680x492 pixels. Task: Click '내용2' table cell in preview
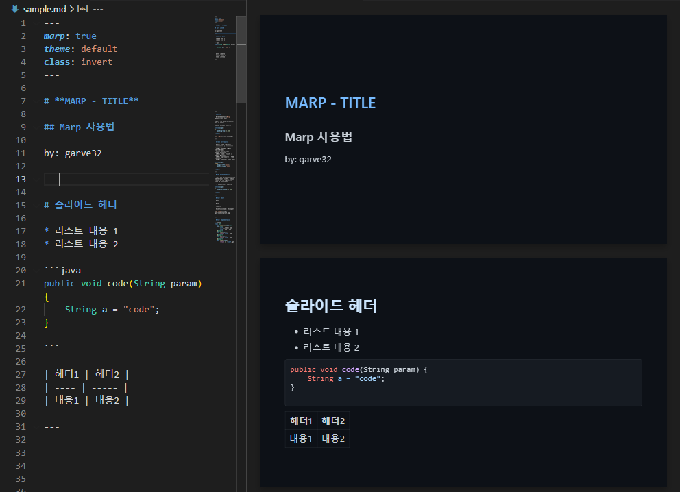[333, 439]
